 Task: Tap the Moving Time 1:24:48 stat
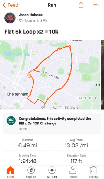[28, 159]
